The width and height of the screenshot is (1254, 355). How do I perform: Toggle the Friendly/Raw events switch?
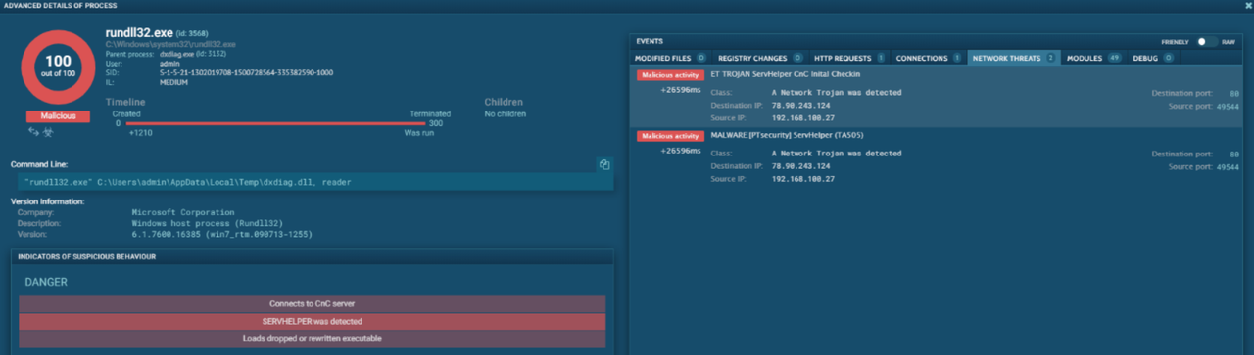(x=1207, y=42)
